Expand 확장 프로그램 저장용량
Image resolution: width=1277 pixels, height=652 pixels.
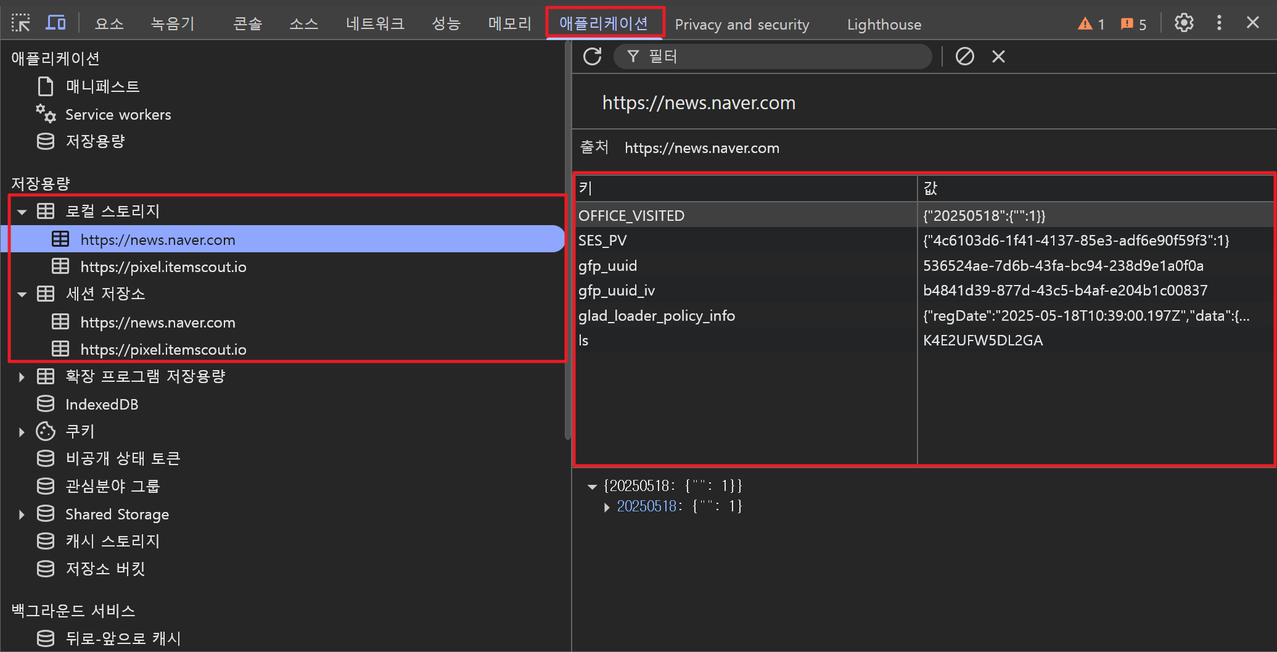[x=22, y=377]
